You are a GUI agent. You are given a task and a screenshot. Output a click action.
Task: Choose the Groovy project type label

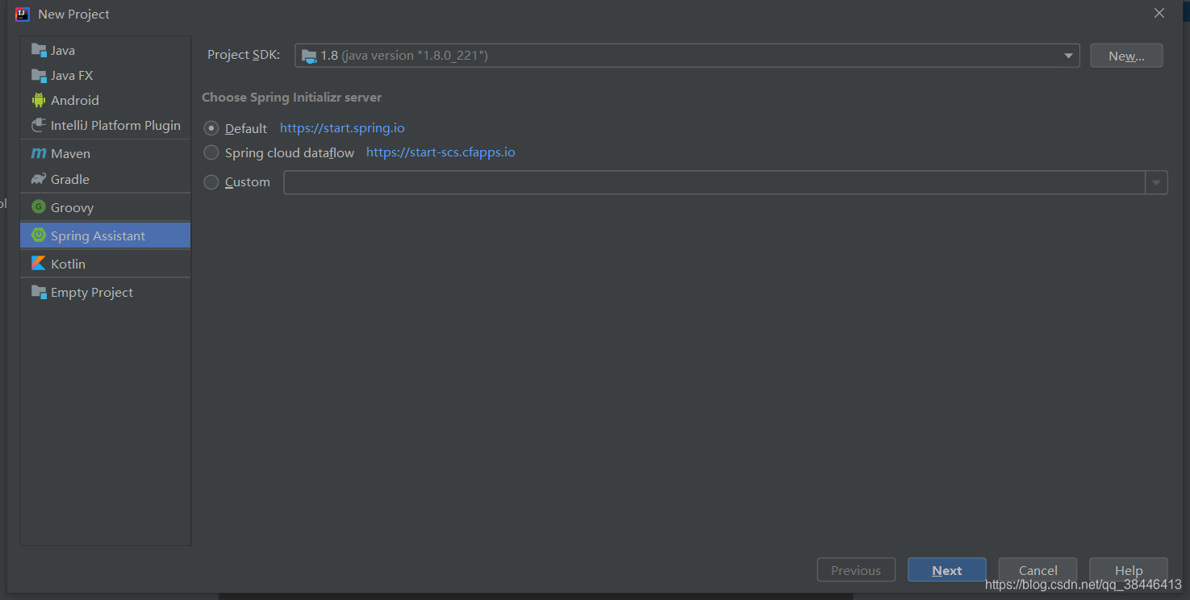72,207
